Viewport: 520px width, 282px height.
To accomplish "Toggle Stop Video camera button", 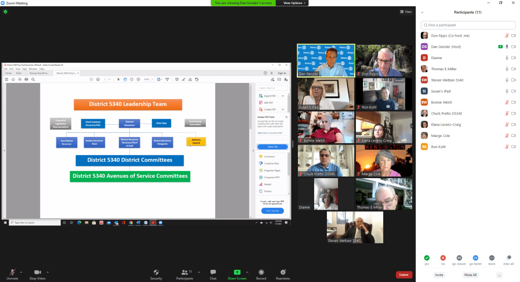I will [37, 272].
